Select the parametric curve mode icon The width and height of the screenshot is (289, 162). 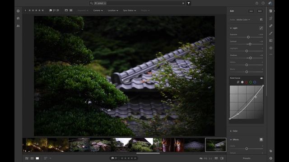click(x=238, y=82)
